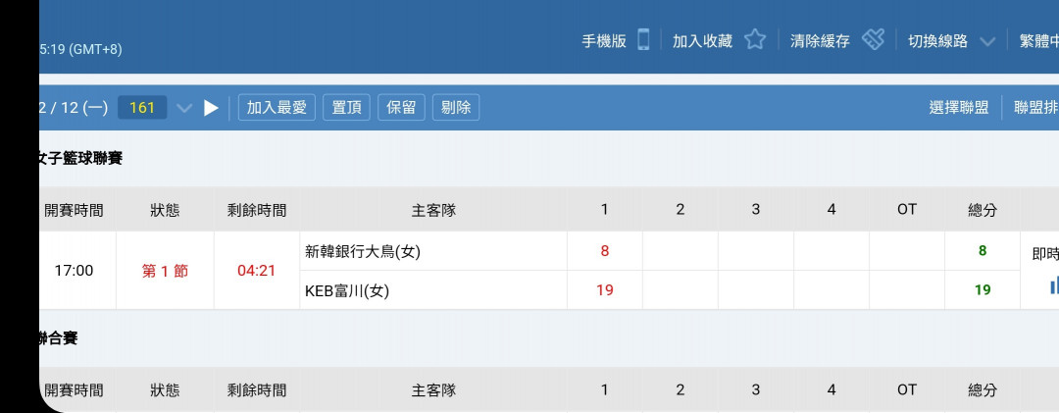1059x413 pixels.
Task: Click the 加入最愛 button
Action: tap(277, 108)
